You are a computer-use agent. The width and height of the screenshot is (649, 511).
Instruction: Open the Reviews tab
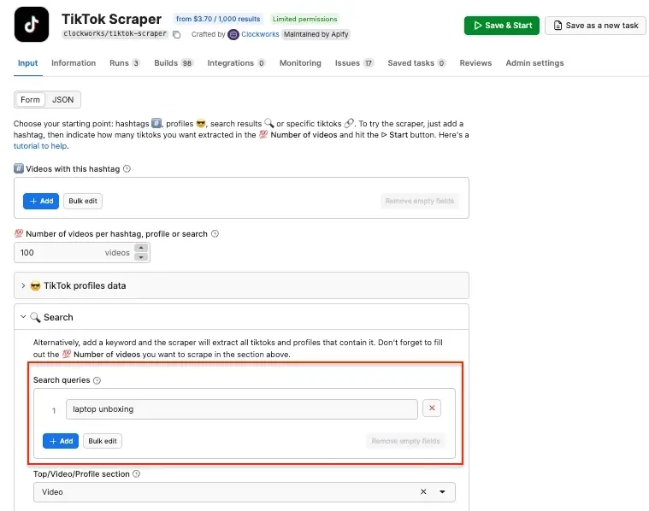[x=475, y=63]
